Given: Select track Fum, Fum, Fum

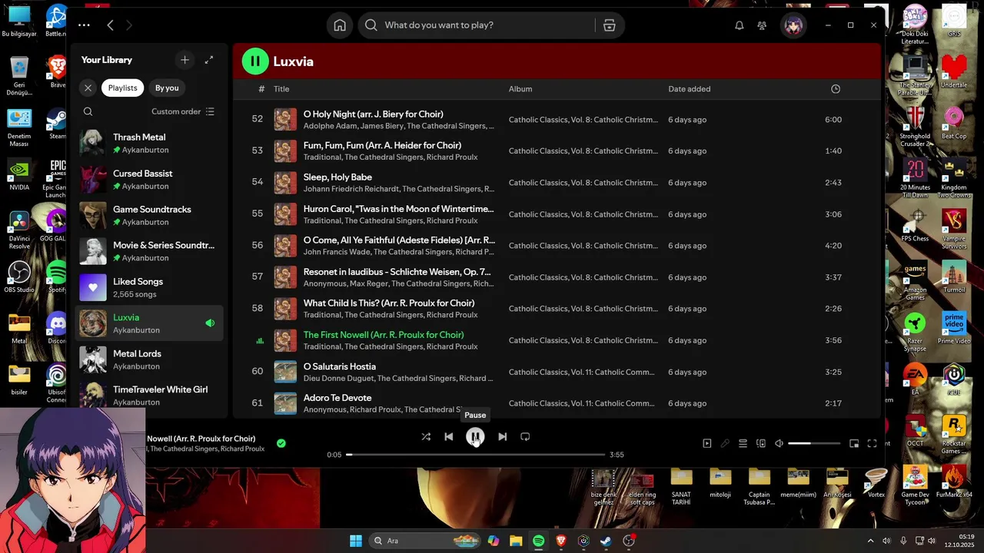Looking at the screenshot, I should click(557, 151).
